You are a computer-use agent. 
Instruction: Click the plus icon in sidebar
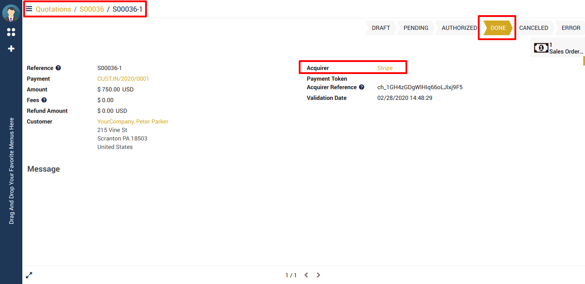11,49
